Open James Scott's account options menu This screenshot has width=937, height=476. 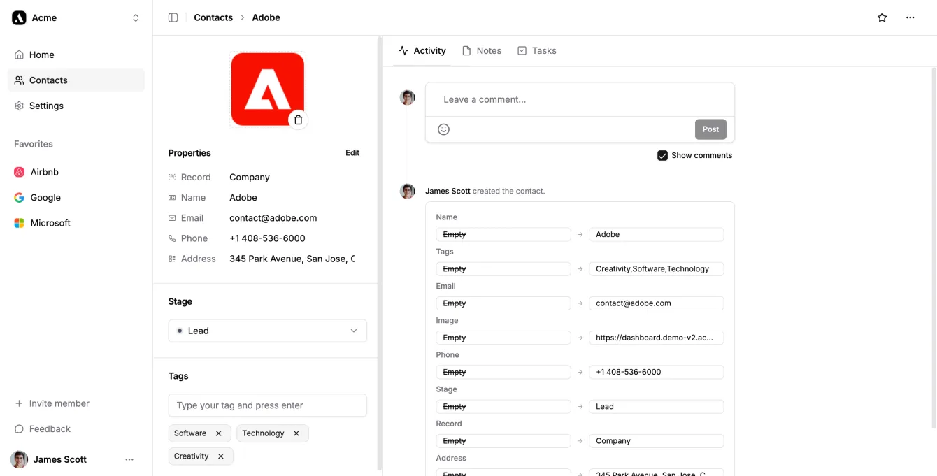[129, 459]
